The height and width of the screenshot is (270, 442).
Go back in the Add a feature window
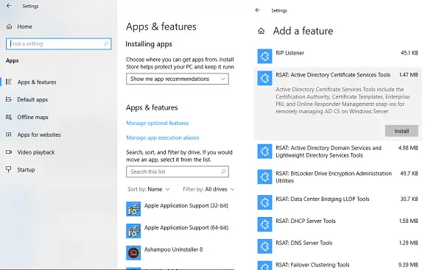point(257,10)
